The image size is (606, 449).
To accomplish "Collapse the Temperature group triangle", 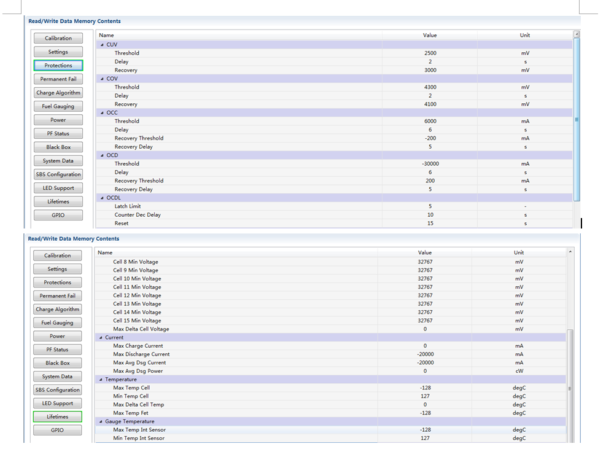I will 101,380.
